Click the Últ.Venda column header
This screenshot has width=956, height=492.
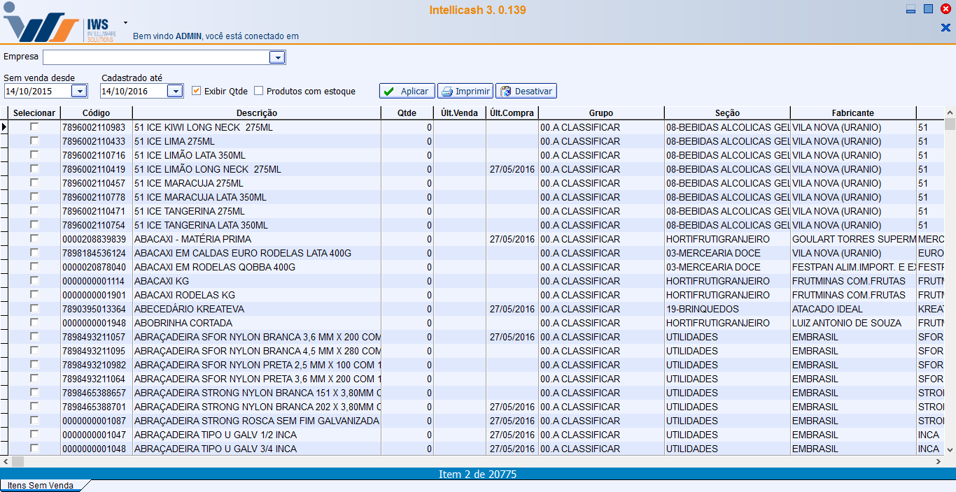(460, 113)
